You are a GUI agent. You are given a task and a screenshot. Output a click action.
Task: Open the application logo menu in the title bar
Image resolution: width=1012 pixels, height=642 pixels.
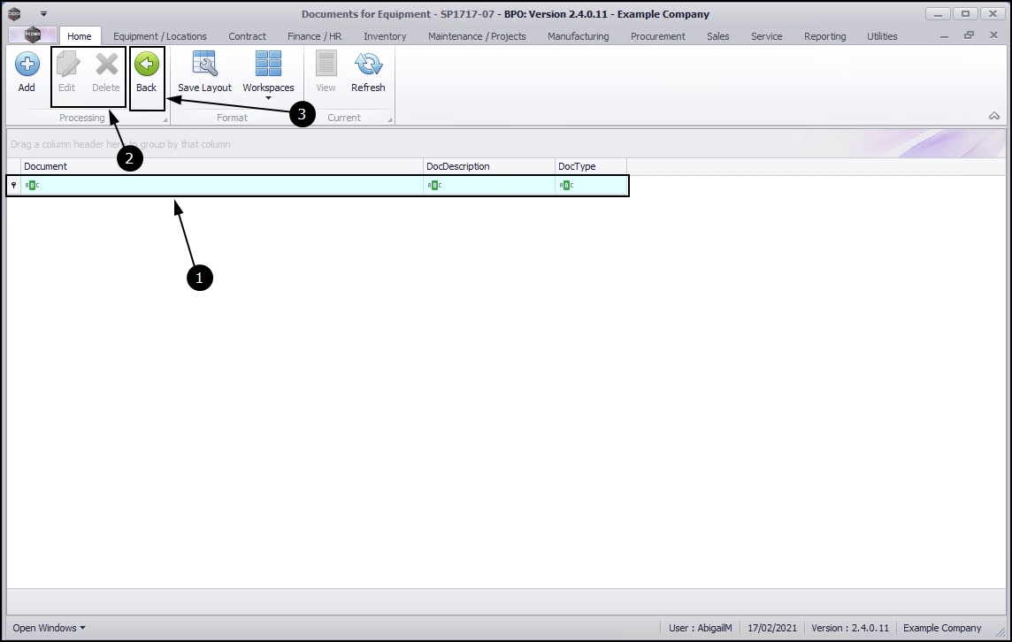(14, 13)
